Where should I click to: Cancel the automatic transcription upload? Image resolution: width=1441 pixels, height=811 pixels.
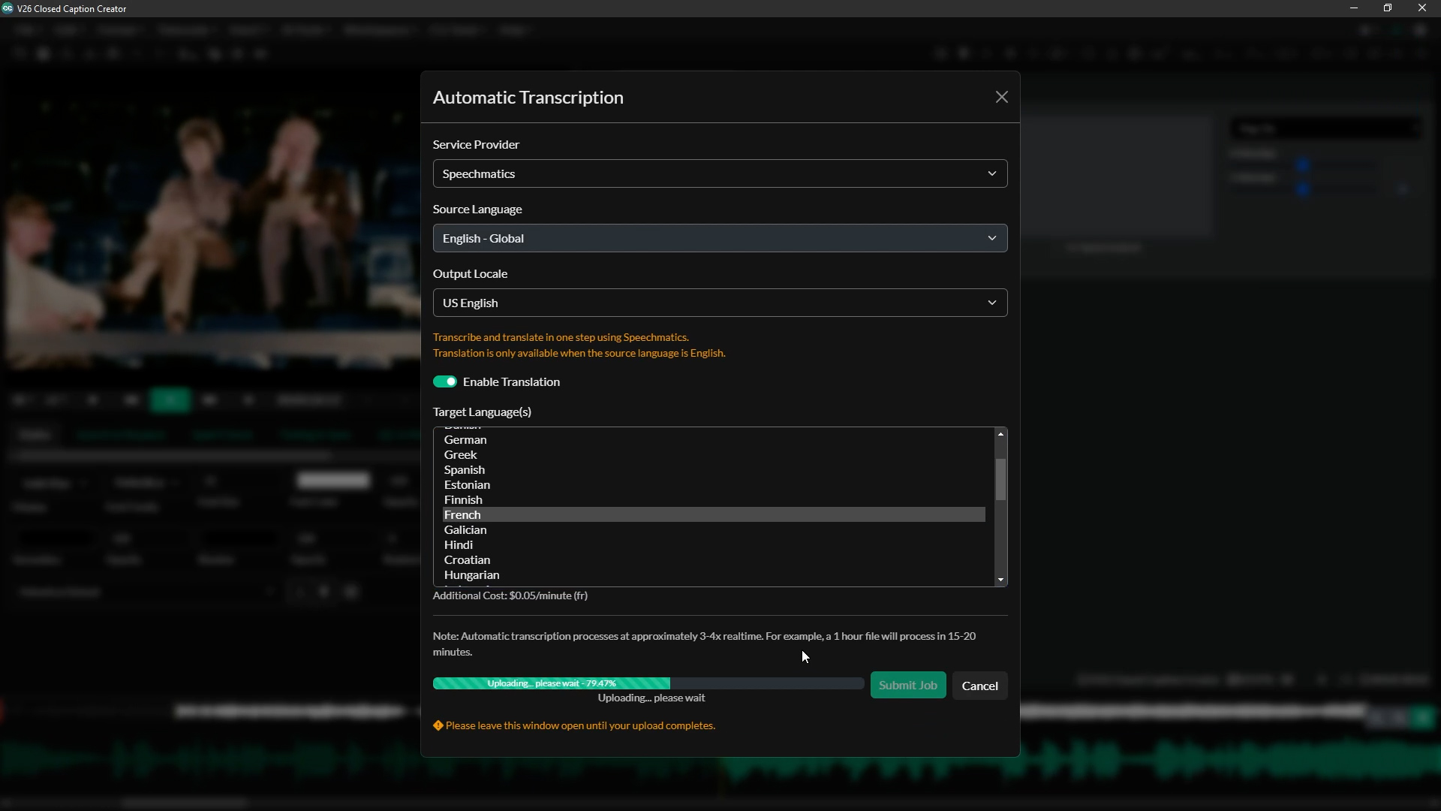click(979, 686)
